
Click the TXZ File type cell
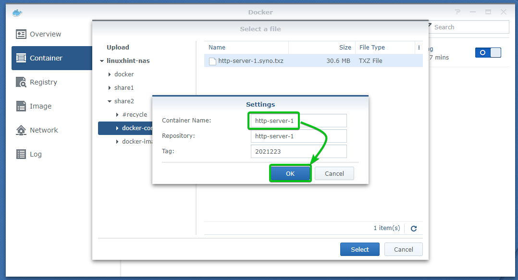point(370,61)
